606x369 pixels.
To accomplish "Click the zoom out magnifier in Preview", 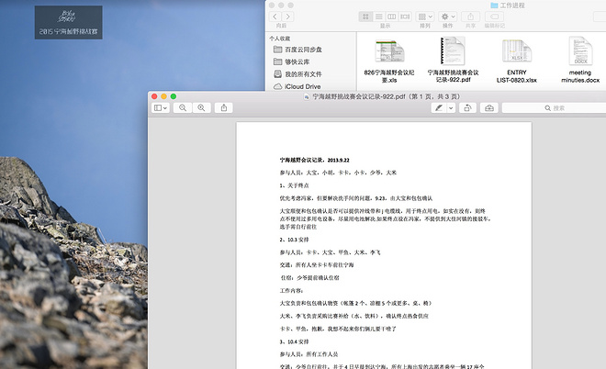I will pos(183,108).
